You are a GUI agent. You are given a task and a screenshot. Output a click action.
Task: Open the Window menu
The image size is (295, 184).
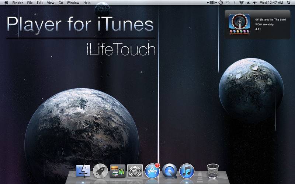point(73,3)
